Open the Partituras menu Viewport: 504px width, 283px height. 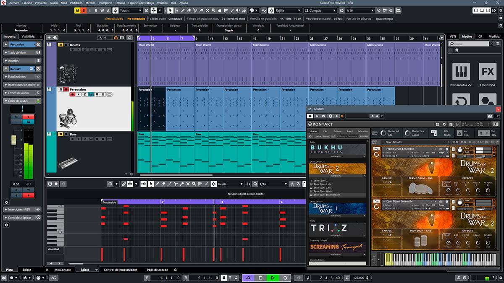(76, 3)
